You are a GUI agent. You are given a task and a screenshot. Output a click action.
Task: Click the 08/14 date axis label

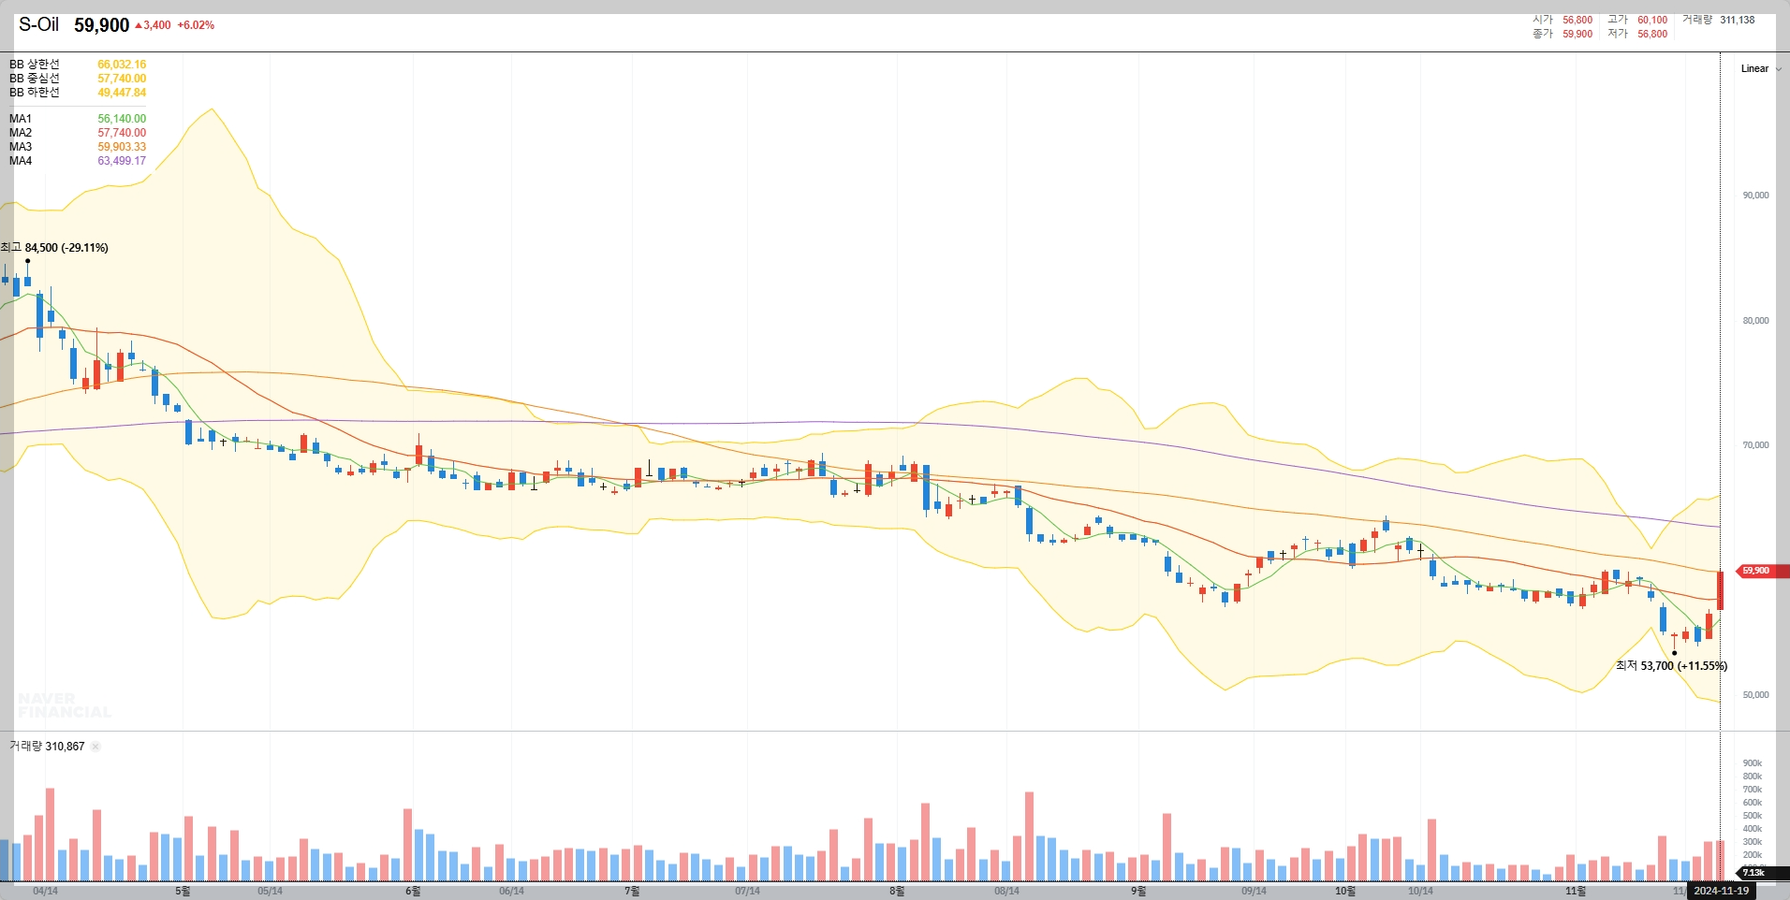[x=1006, y=892]
